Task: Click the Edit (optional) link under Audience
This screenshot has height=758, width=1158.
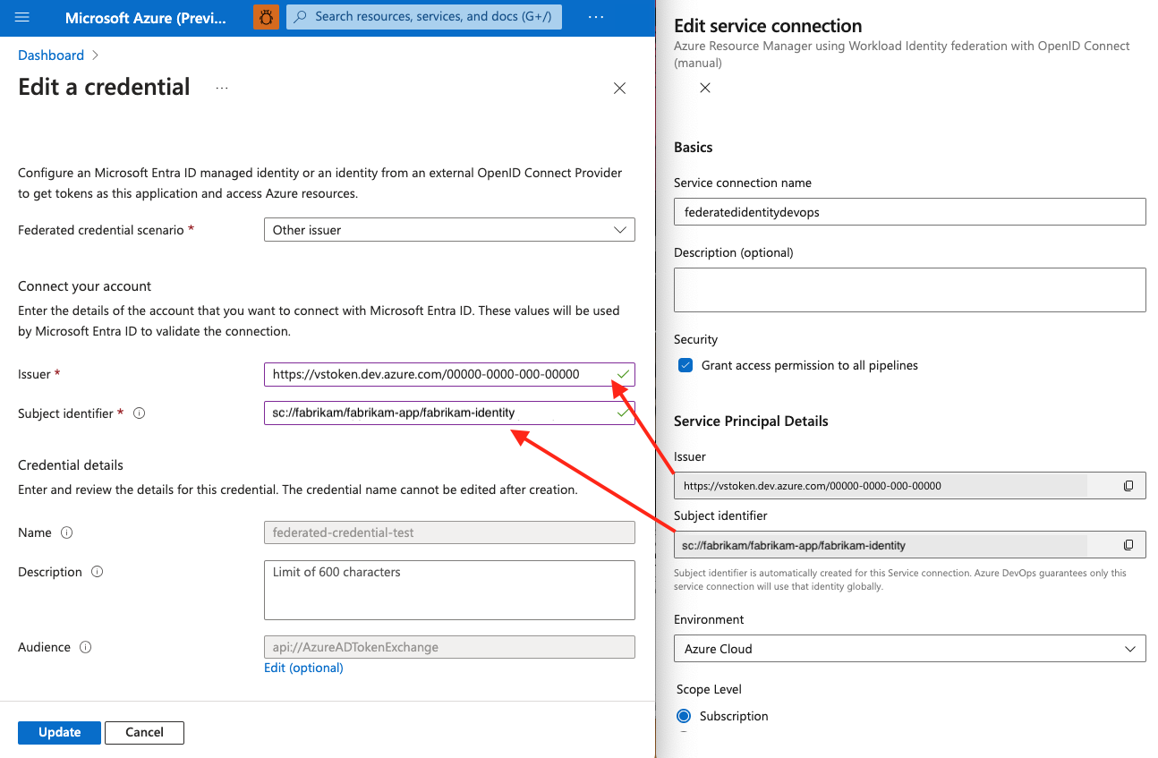Action: tap(303, 668)
